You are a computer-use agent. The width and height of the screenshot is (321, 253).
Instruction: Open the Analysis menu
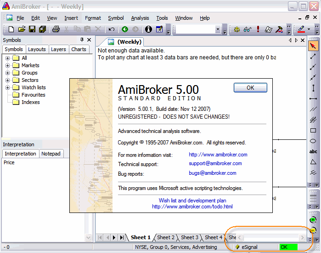coord(140,18)
